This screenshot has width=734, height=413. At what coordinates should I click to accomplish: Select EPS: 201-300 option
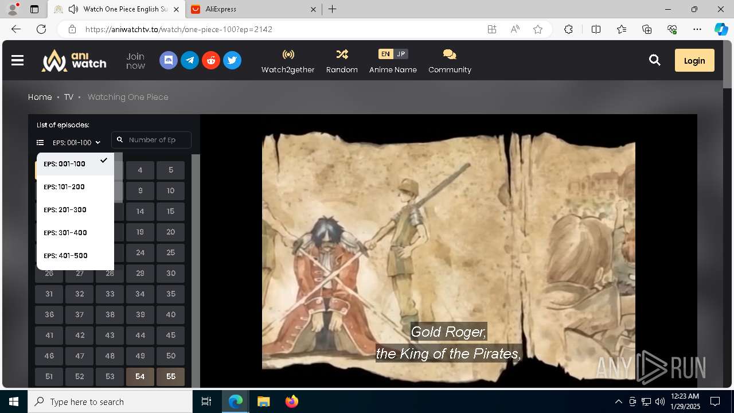[75, 210]
